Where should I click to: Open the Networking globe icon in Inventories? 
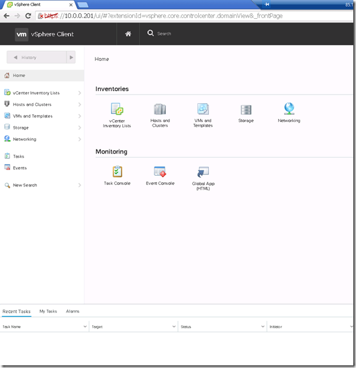pos(289,109)
